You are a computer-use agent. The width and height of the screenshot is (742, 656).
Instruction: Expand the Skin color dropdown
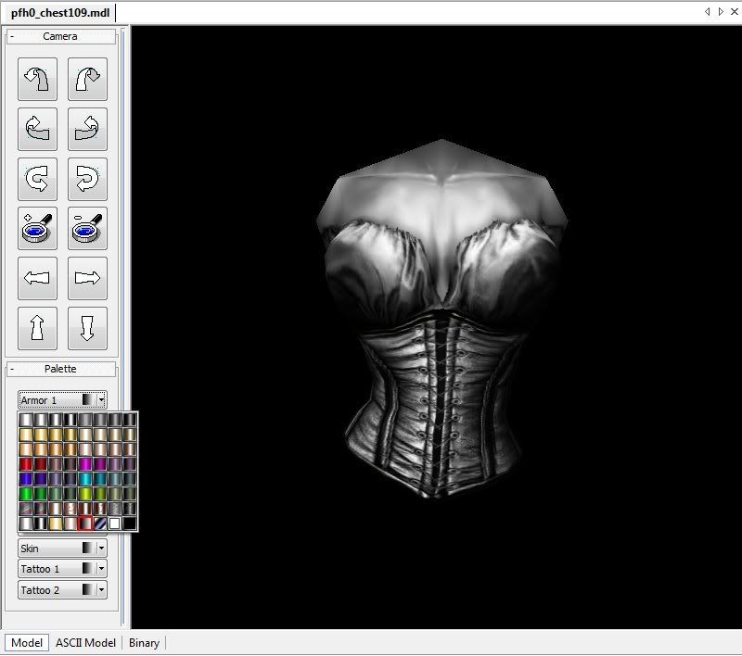[101, 549]
